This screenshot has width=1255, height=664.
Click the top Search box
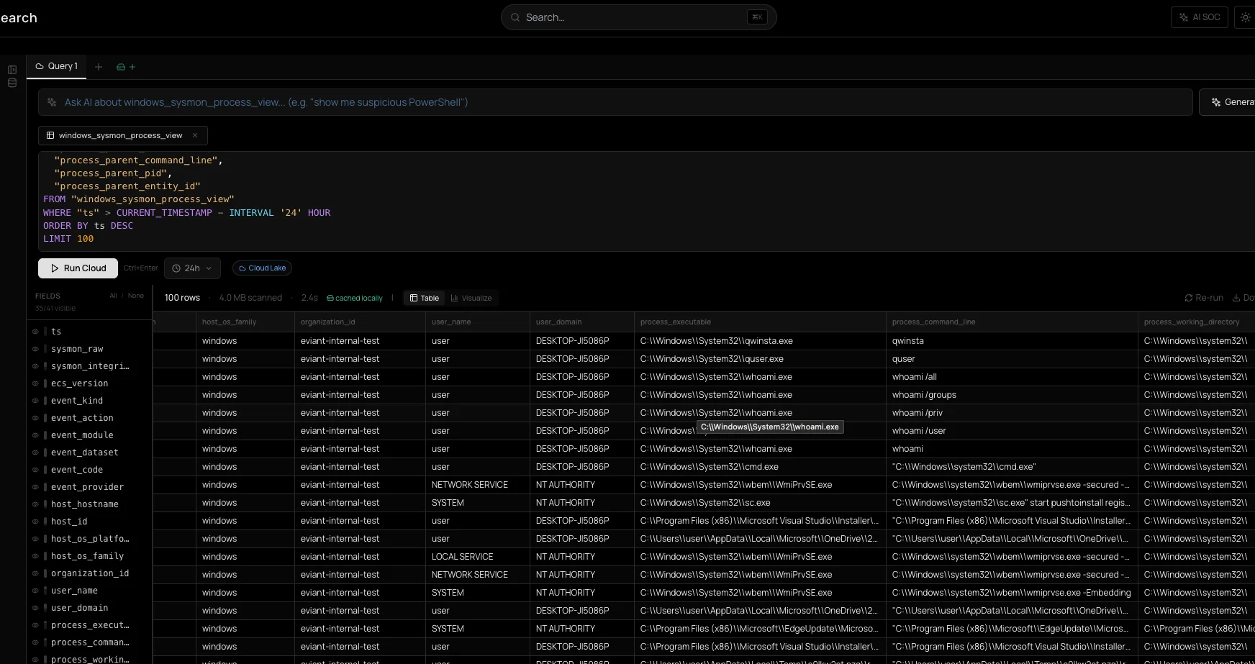tap(638, 17)
